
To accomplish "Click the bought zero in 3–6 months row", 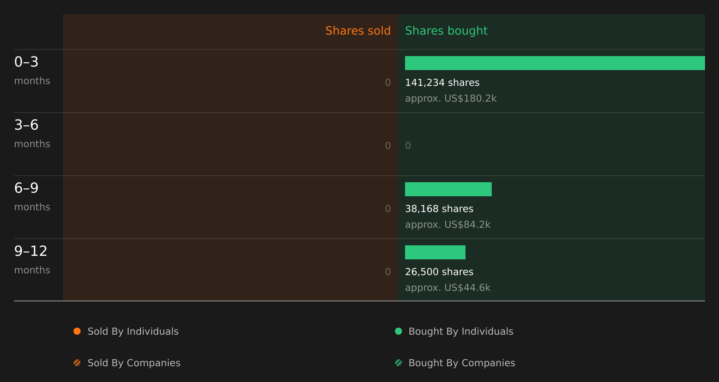I will [x=408, y=146].
